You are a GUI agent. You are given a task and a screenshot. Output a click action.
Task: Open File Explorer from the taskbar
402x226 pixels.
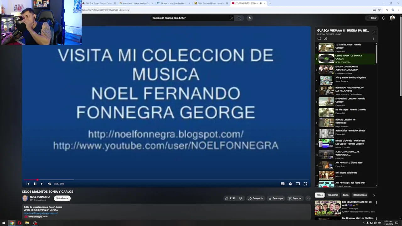point(27,223)
